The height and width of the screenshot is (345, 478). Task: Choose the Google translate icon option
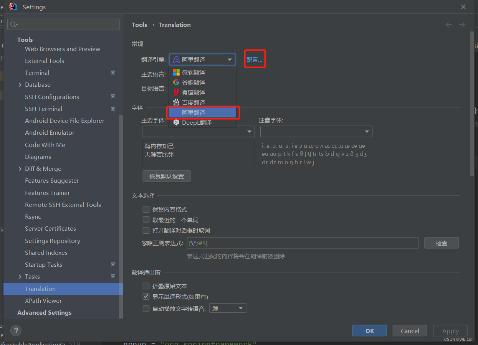176,82
